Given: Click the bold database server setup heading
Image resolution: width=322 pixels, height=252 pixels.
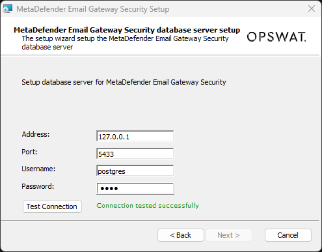Looking at the screenshot, I should point(127,30).
